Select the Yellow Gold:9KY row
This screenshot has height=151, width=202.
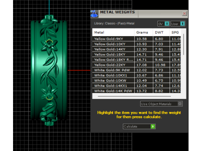136,39
